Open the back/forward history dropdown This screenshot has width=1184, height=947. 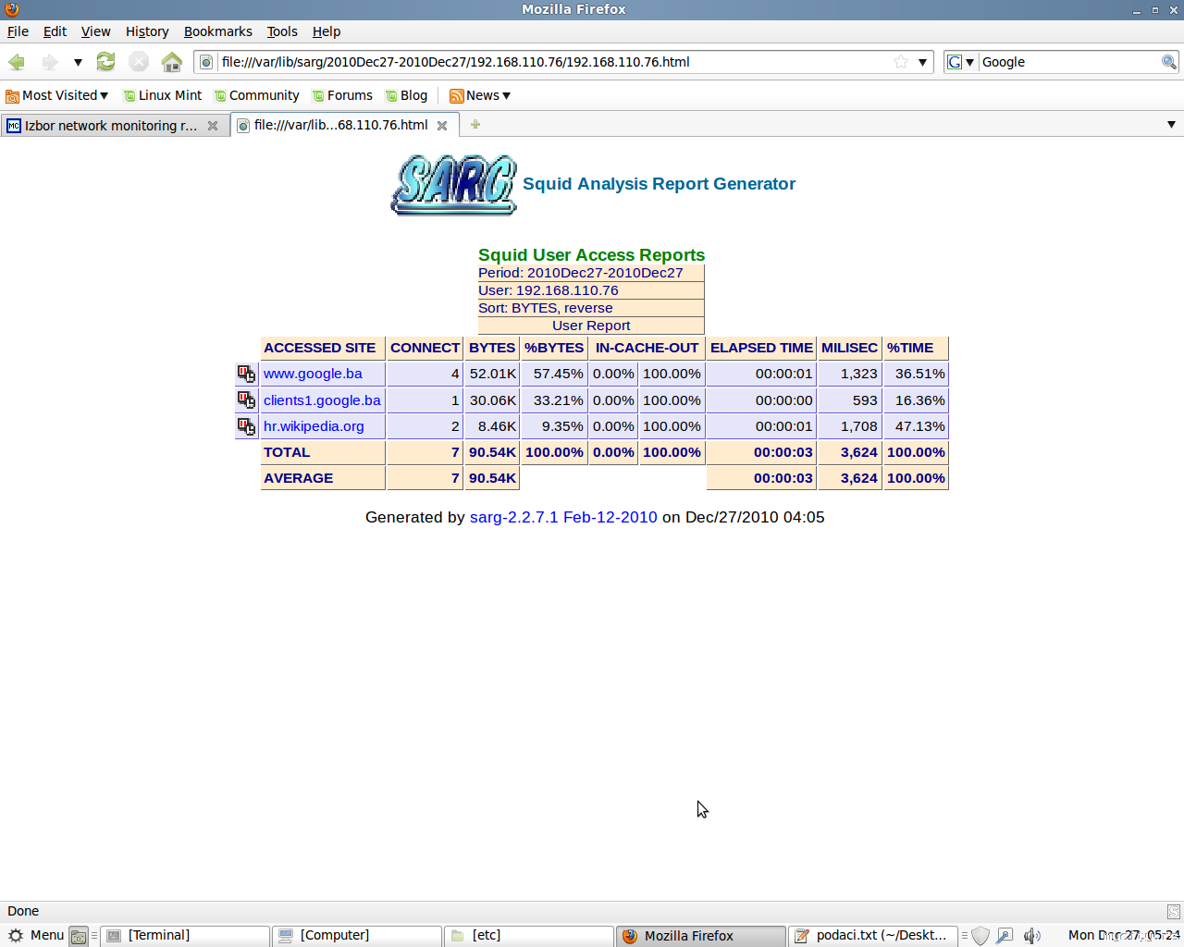pos(78,62)
